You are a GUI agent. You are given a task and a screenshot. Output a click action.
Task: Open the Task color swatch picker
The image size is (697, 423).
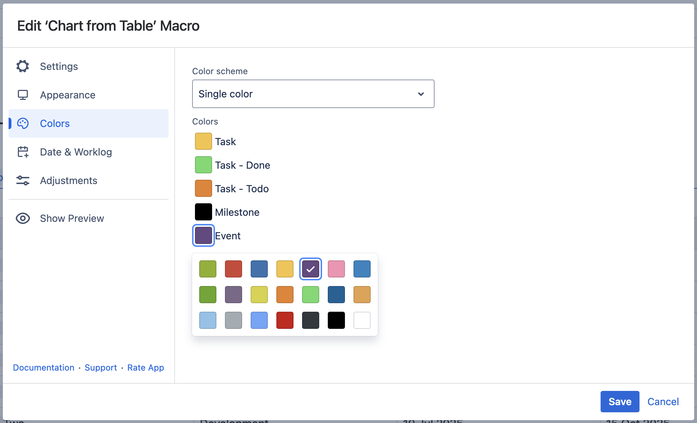click(x=203, y=141)
